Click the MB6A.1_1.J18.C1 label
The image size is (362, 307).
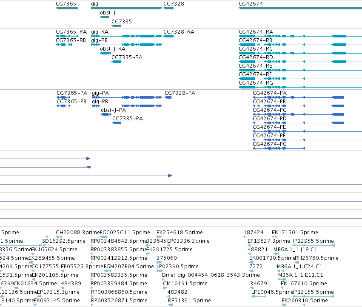(295, 250)
